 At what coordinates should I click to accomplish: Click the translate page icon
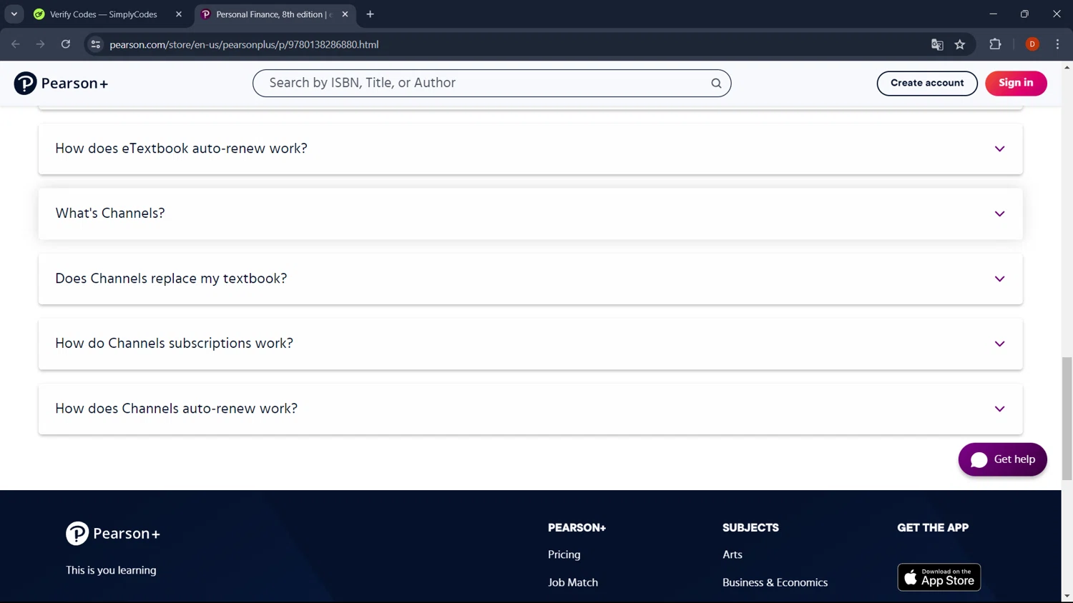coord(937,44)
